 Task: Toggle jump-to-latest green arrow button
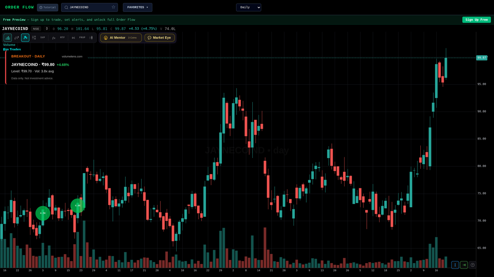point(464,265)
